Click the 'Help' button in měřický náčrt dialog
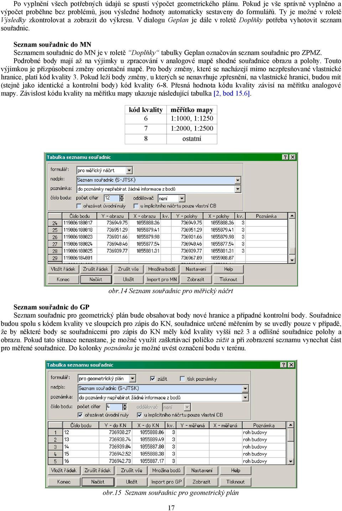Screen dimensions: 342x511 point(228,269)
